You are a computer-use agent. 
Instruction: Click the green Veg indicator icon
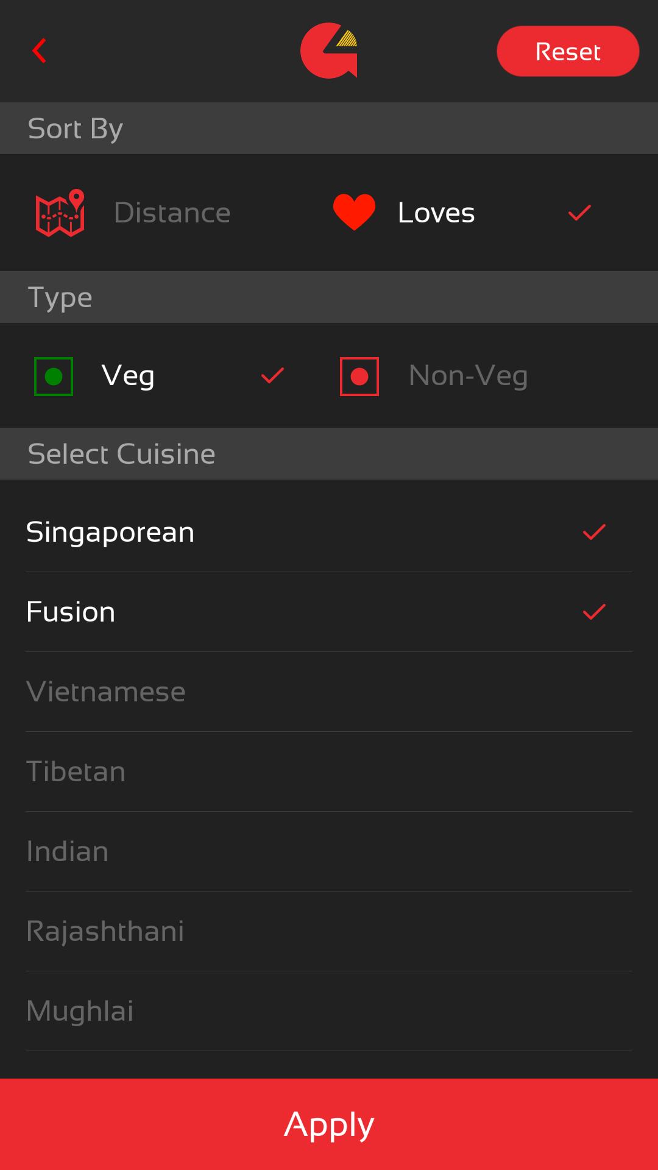pyautogui.click(x=54, y=375)
